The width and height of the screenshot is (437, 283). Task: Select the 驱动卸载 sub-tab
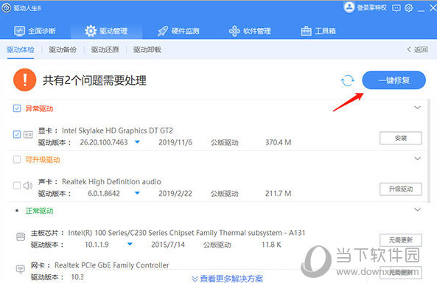[x=147, y=50]
